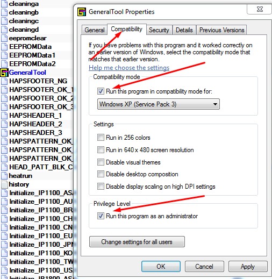The image size is (272, 279).
Task: Select the EEPROMData2 file icon
Action: coord(4,64)
